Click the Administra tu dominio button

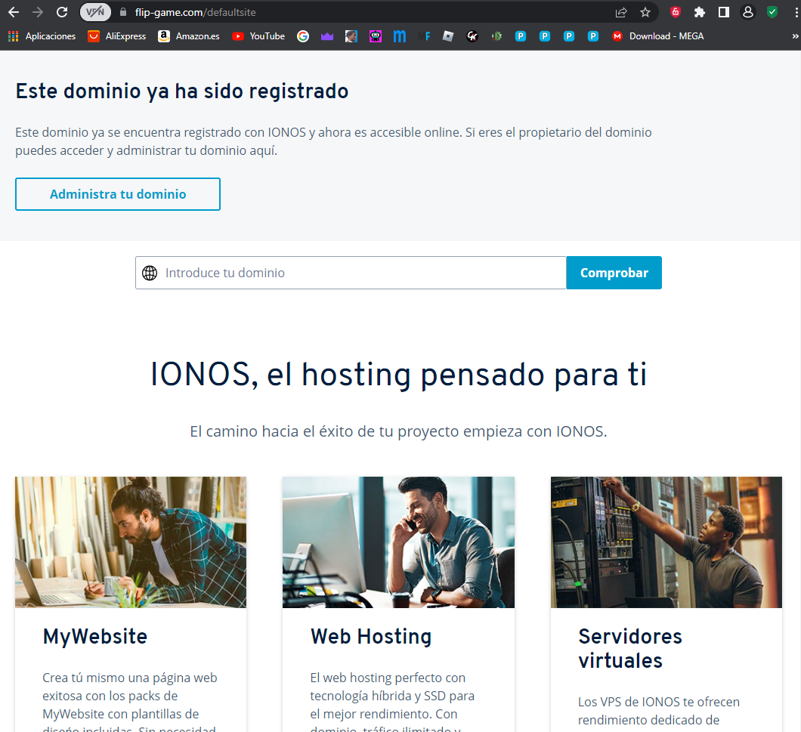pyautogui.click(x=118, y=194)
